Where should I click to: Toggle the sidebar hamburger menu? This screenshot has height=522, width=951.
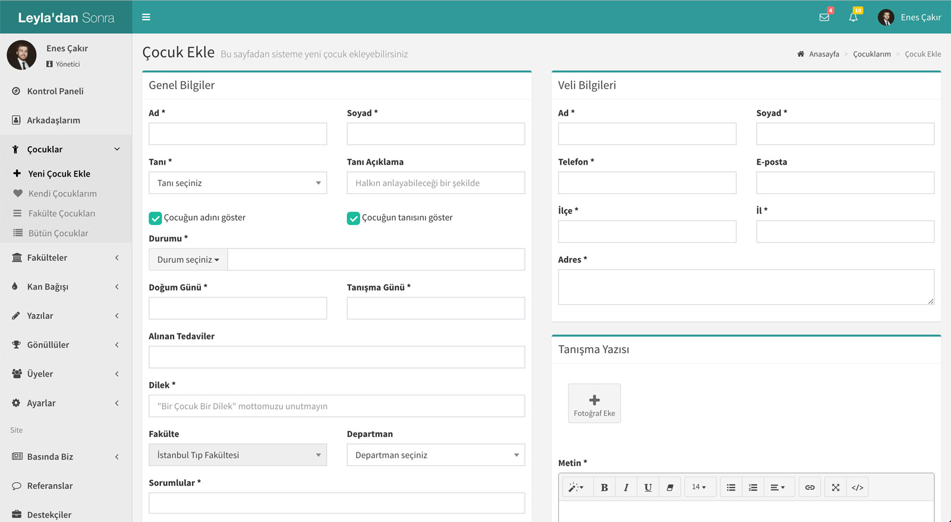tap(146, 17)
